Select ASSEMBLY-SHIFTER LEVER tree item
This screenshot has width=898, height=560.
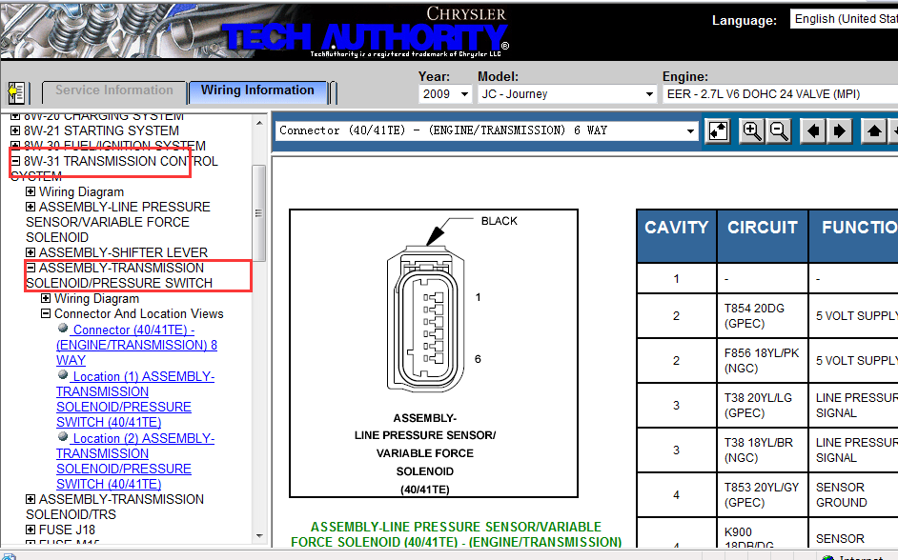point(123,252)
